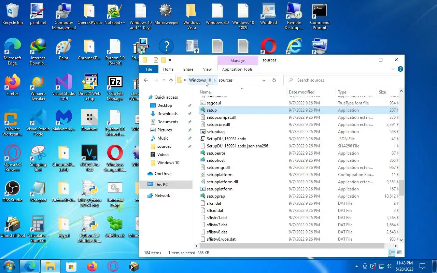Sort by Name column header
Viewport: 437px width, 273px height.
[x=242, y=92]
